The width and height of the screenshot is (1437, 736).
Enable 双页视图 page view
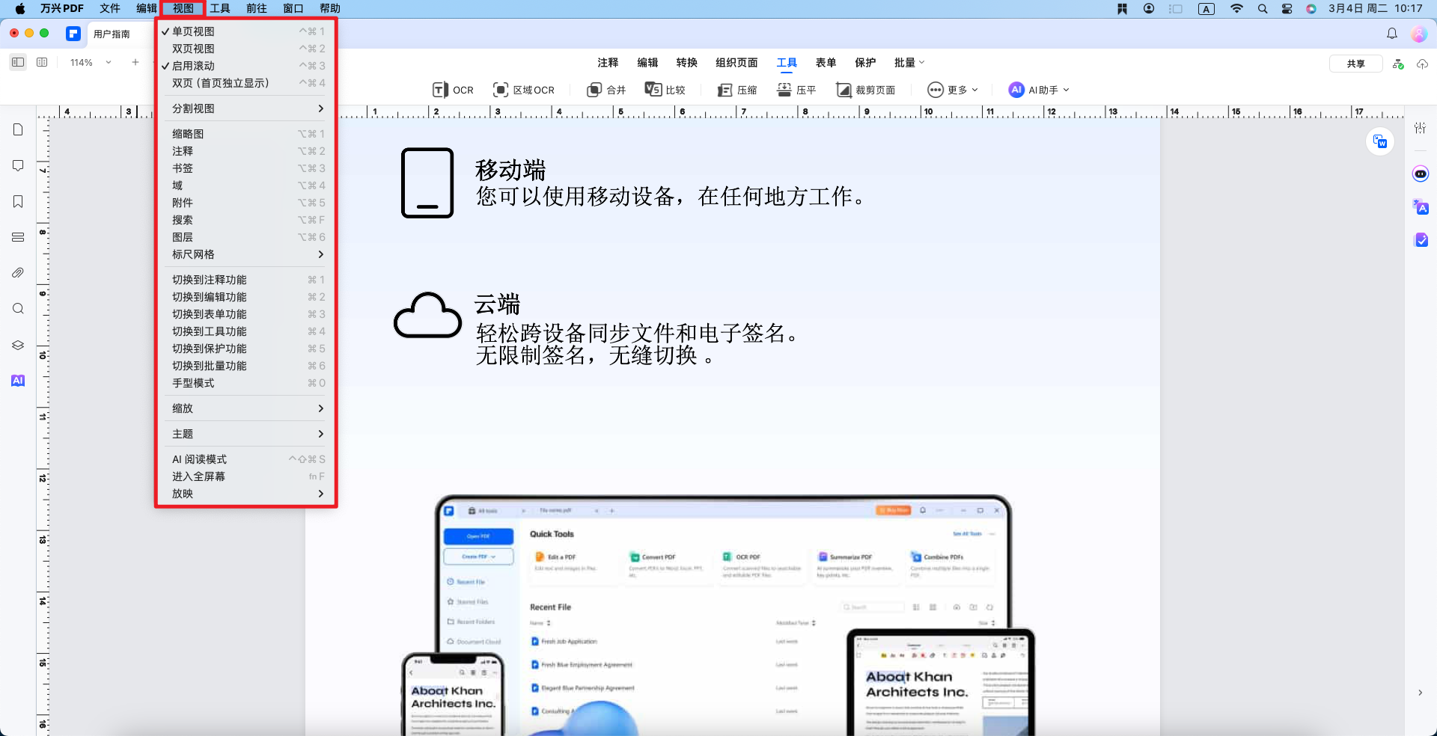(x=193, y=48)
